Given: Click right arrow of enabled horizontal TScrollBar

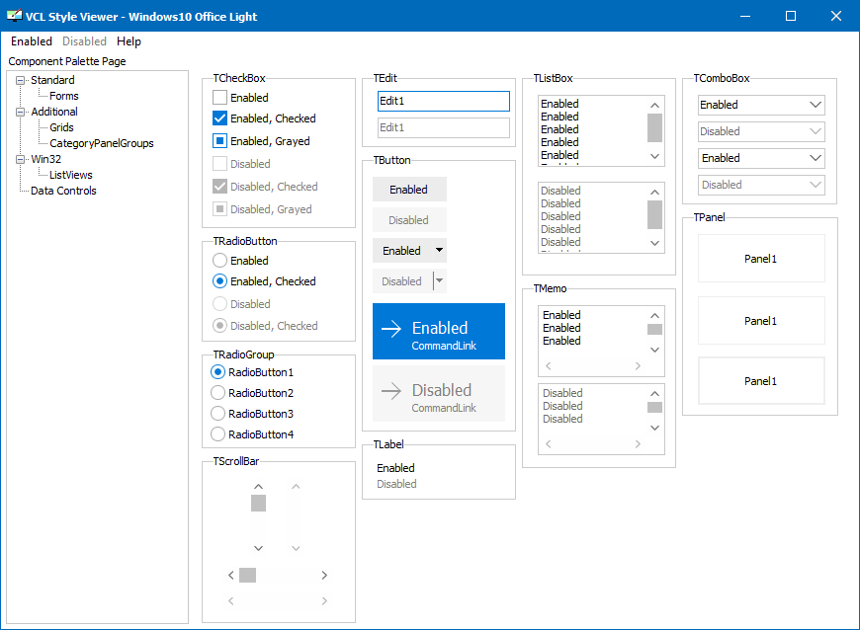Looking at the screenshot, I should pos(324,576).
